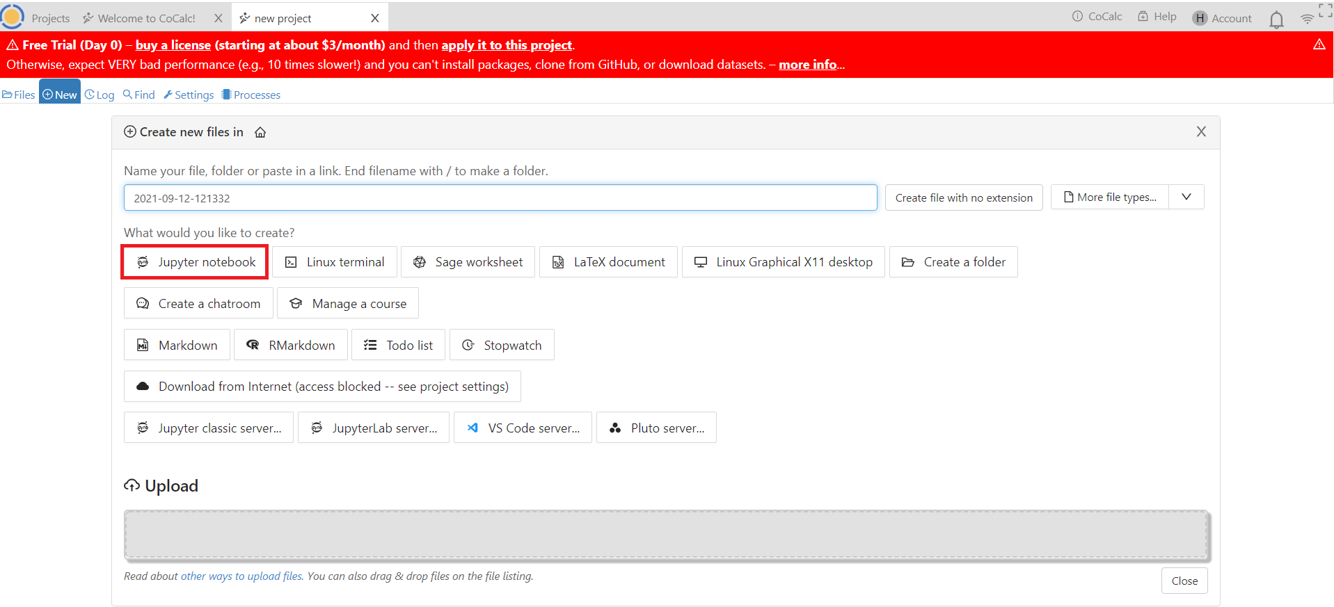Create a Jupyter notebook
The height and width of the screenshot is (607, 1334).
195,262
